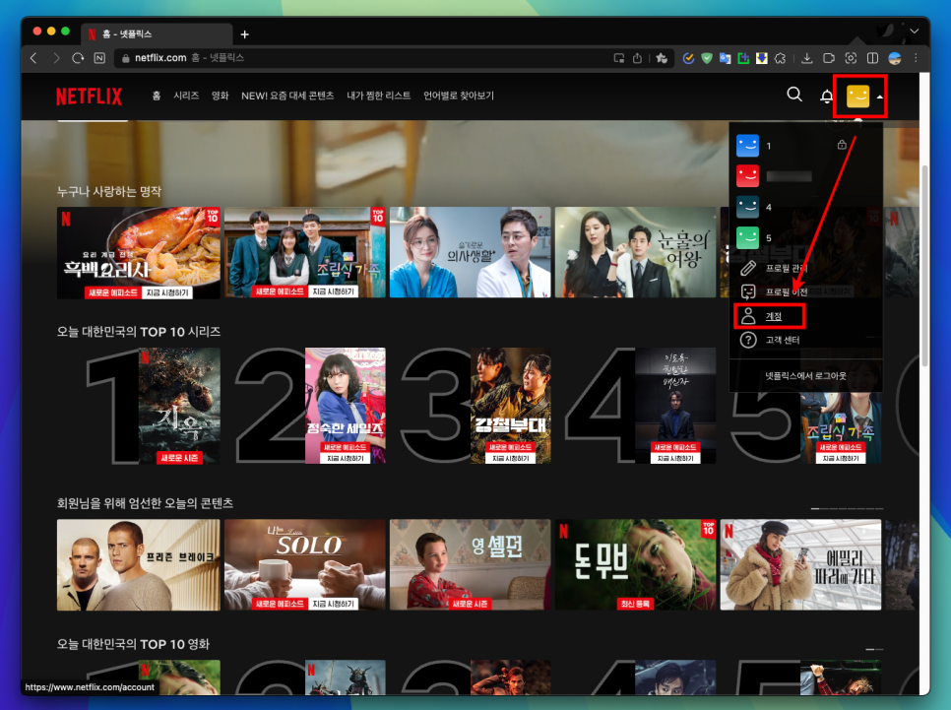Screen dimensions: 951x710
Task: Open 프로필 이전 menu entry
Action: tap(773, 291)
